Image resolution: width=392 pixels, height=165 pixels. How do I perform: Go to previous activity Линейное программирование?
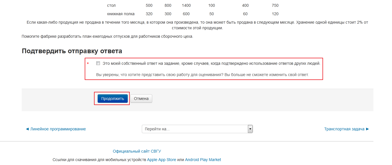coord(56,129)
